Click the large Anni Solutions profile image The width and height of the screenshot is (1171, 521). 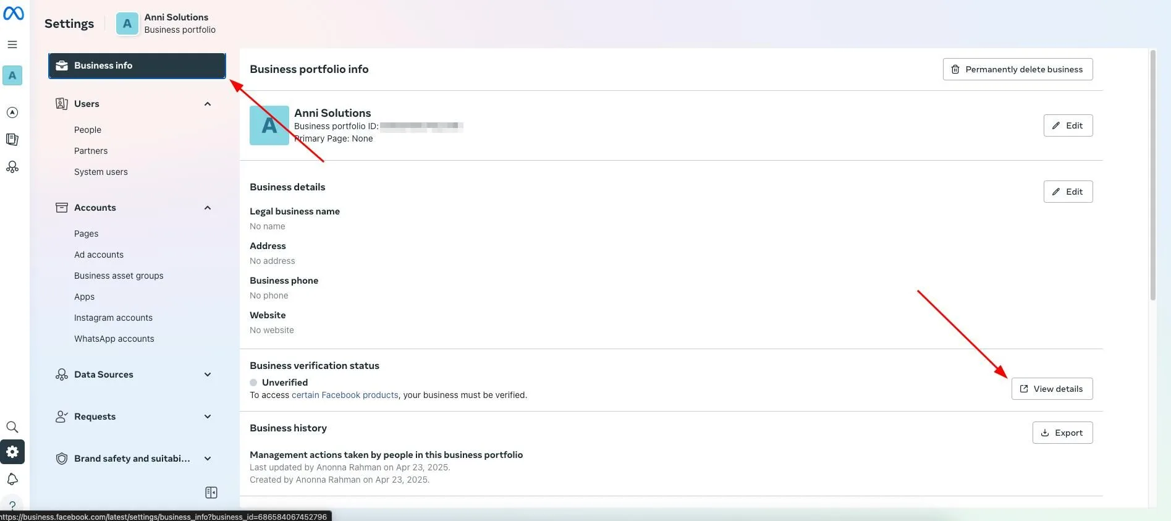269,125
